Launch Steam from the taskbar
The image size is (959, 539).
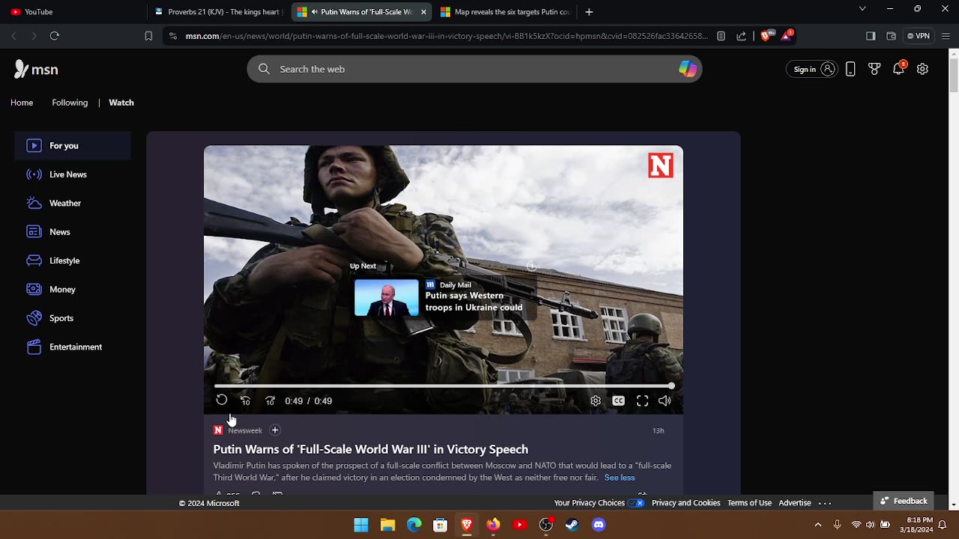572,525
